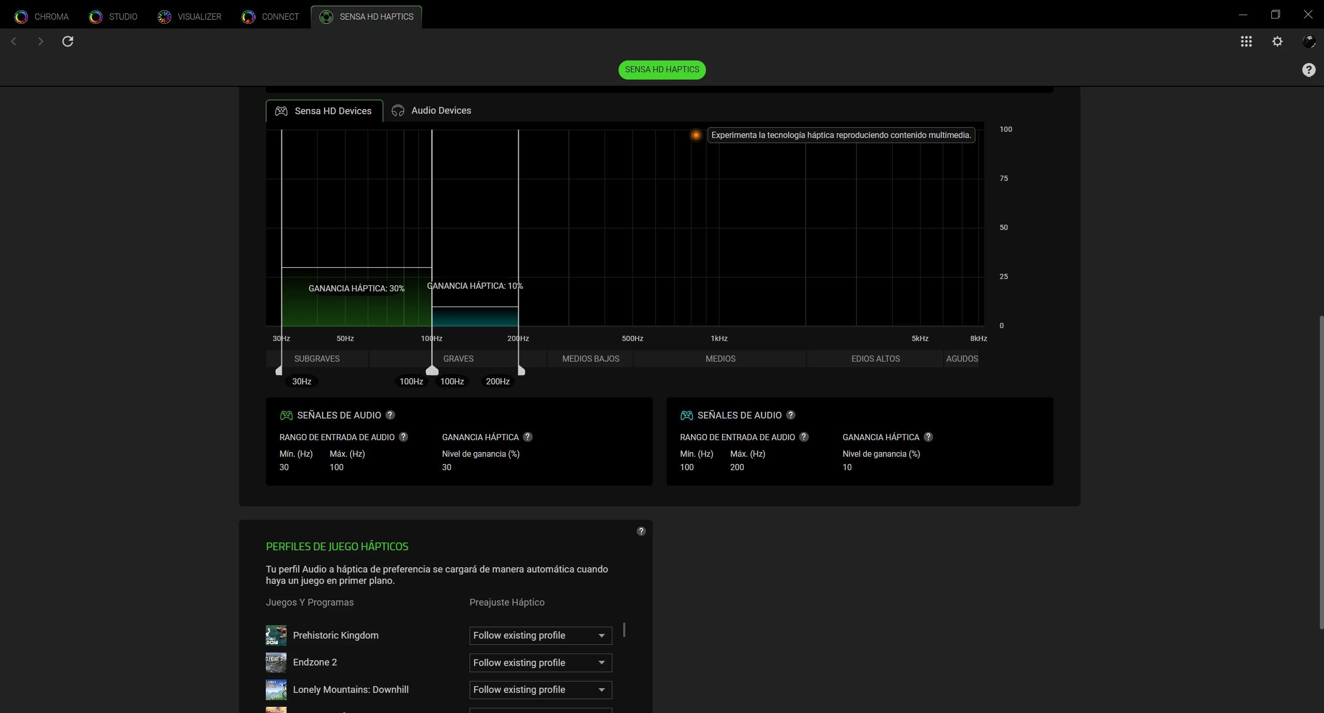Click the Lonely Mountains: Downhill thumbnail
Screen dimensions: 1324x713
coord(276,690)
